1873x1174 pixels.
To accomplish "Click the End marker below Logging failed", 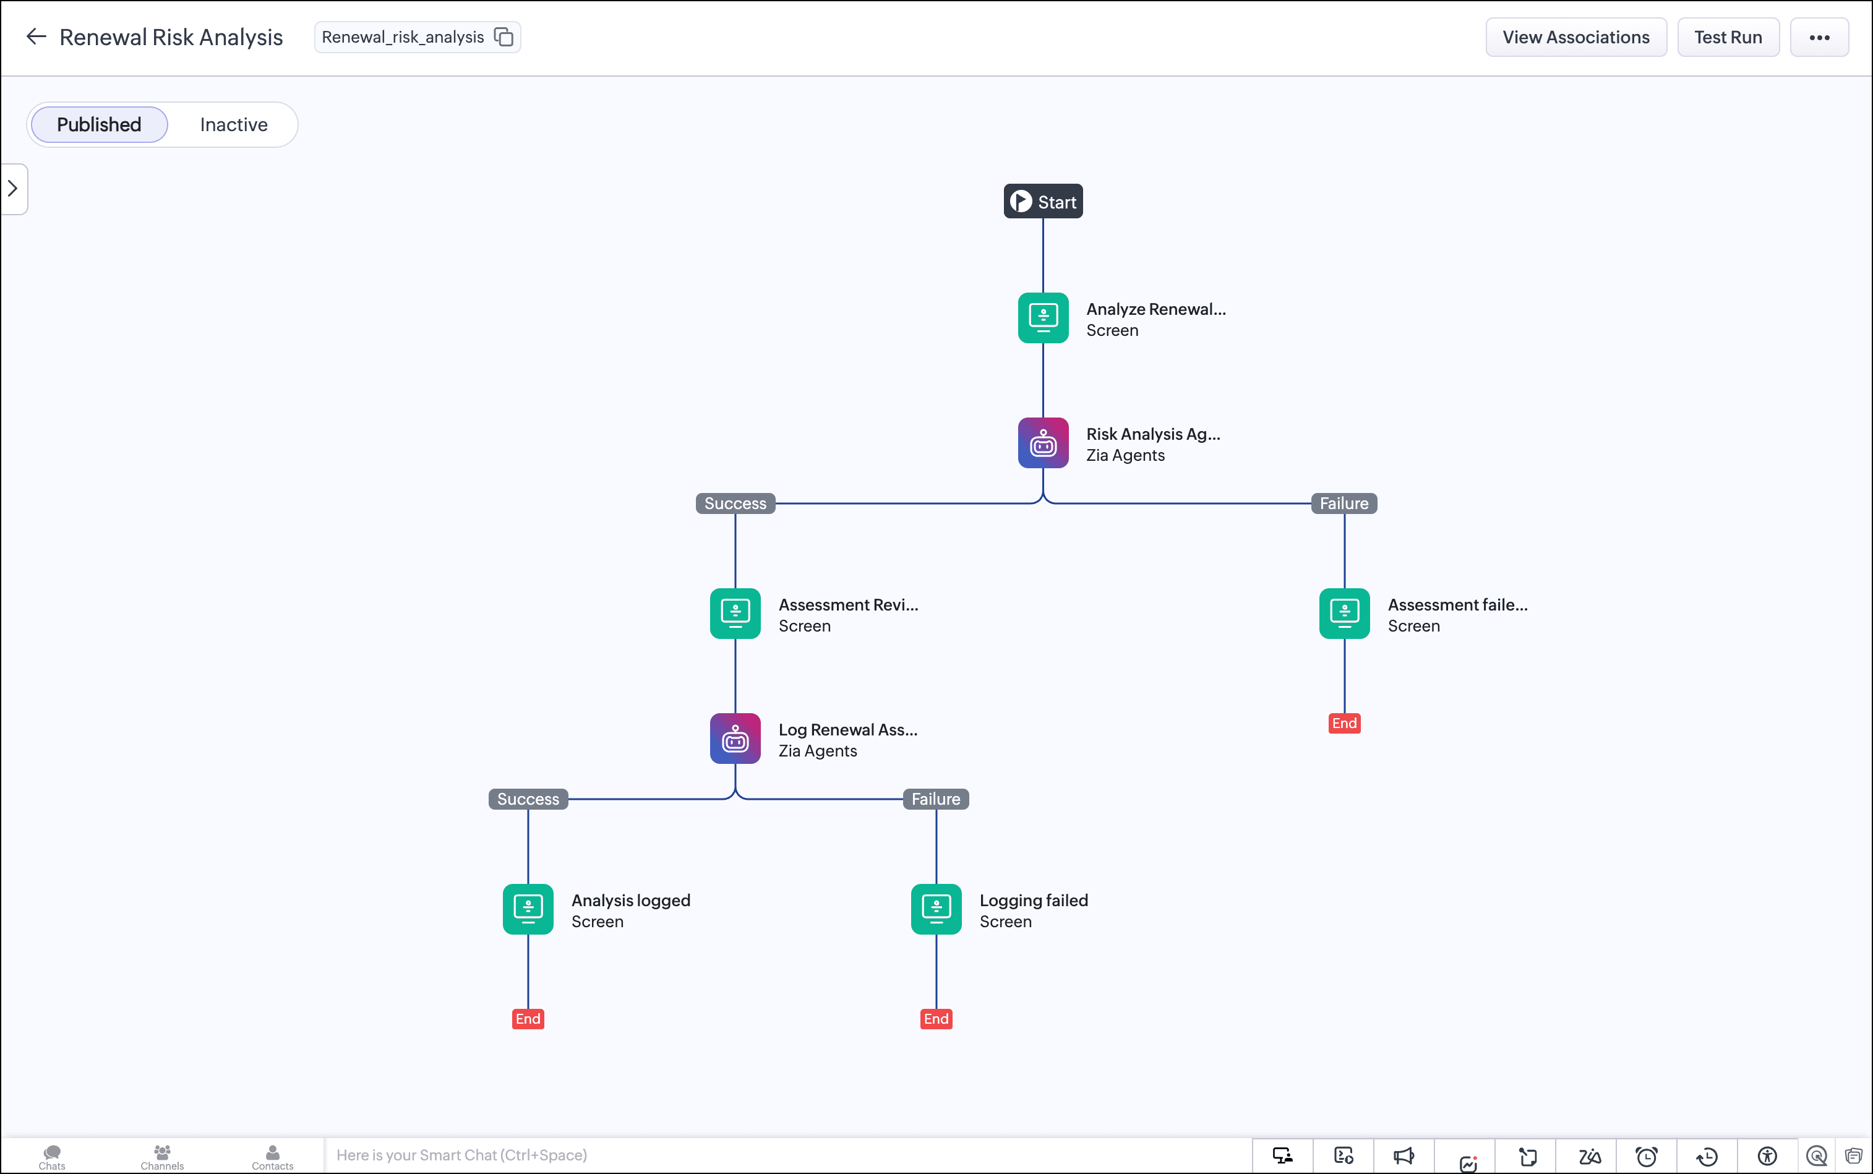I will point(936,1019).
